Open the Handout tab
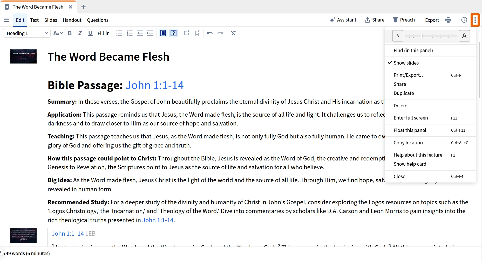The width and height of the screenshot is (482, 260). click(x=72, y=20)
